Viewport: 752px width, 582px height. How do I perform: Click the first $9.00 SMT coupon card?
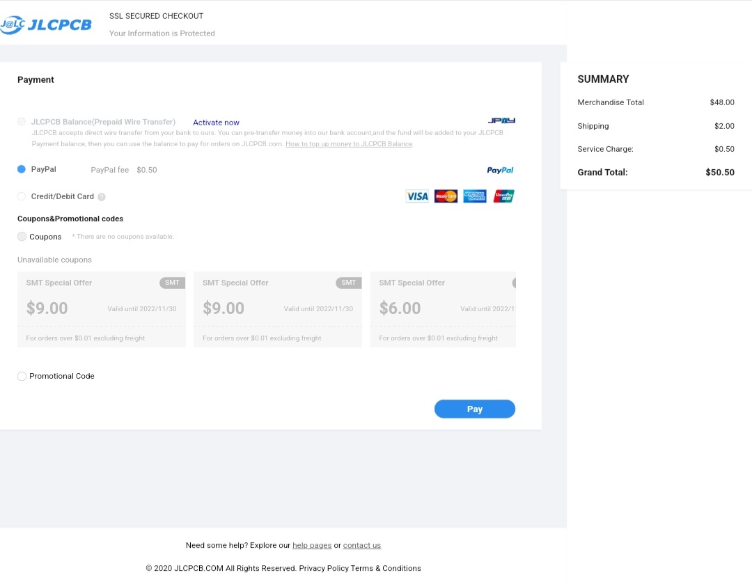click(x=102, y=309)
